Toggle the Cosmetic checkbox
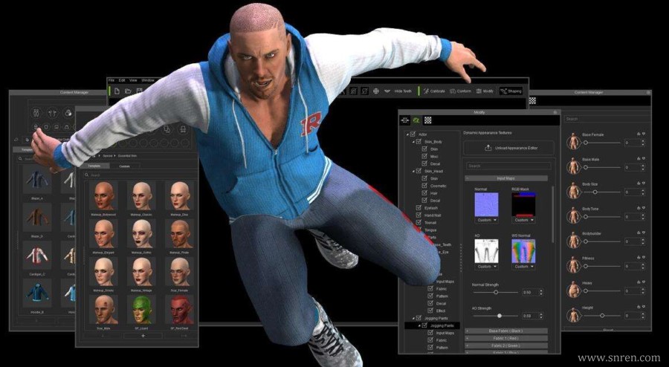This screenshot has width=669, height=367. (424, 186)
